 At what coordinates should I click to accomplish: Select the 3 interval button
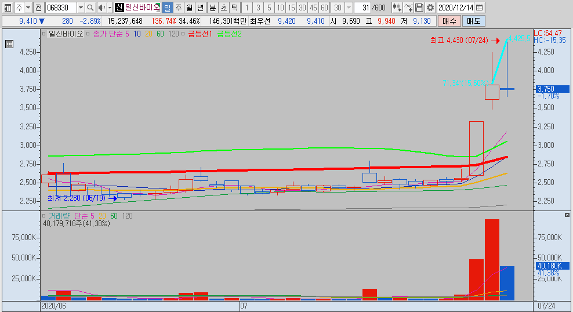point(258,8)
